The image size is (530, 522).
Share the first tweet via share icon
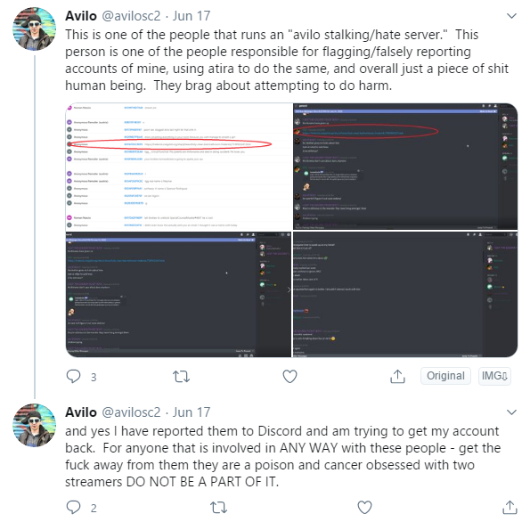click(397, 376)
